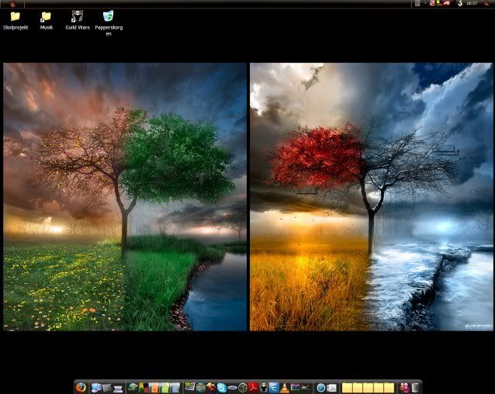The image size is (495, 394).
Task: Select the right red tree wallpaper
Action: pyautogui.click(x=372, y=197)
